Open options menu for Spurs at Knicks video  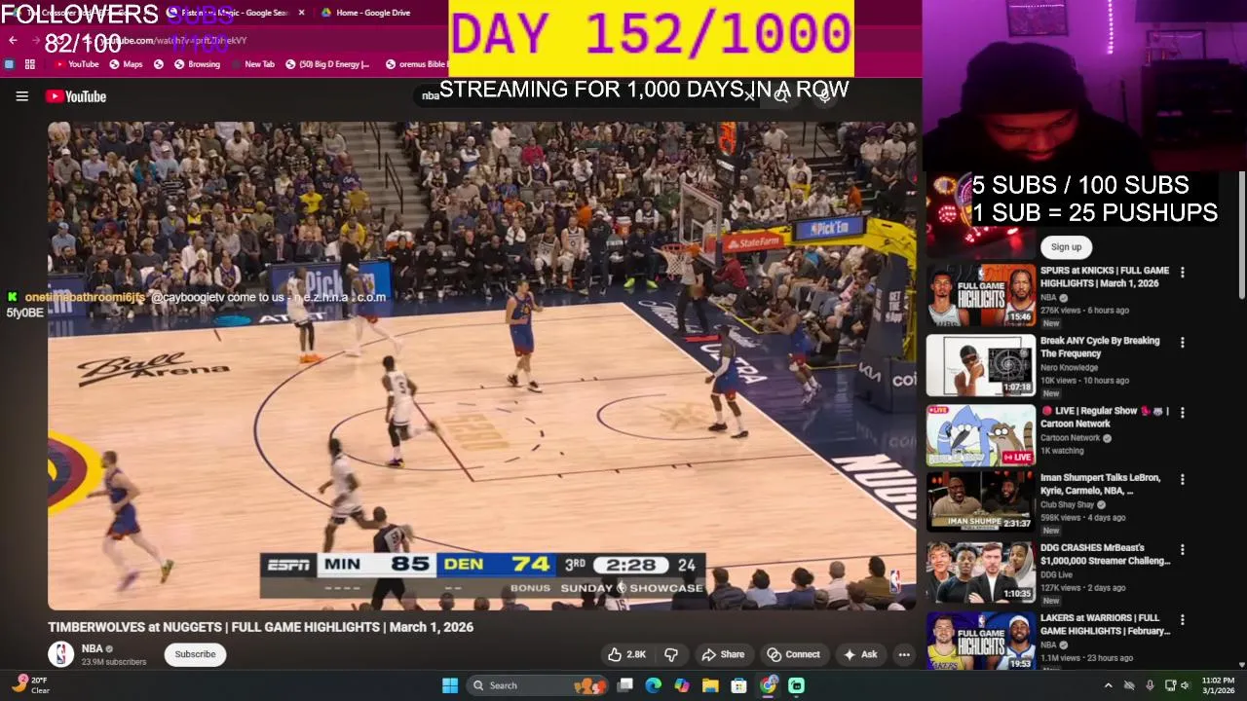(1182, 273)
